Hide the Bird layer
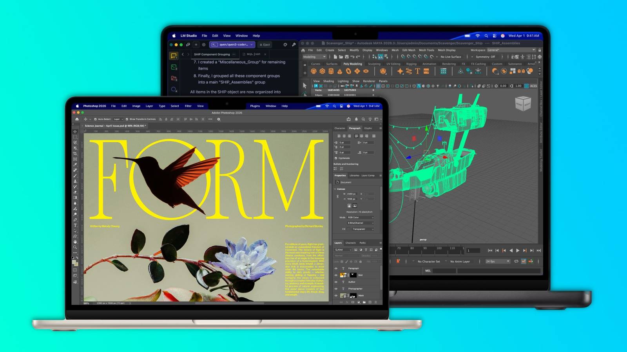The height and width of the screenshot is (352, 627). pos(336,275)
